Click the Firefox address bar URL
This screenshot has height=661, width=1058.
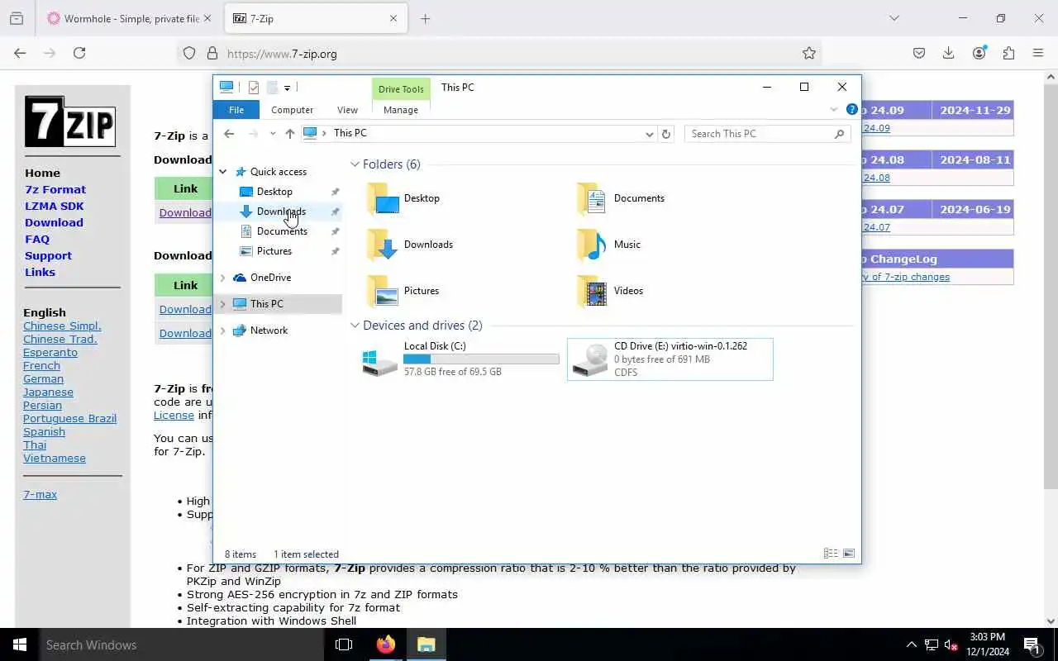pyautogui.click(x=282, y=54)
